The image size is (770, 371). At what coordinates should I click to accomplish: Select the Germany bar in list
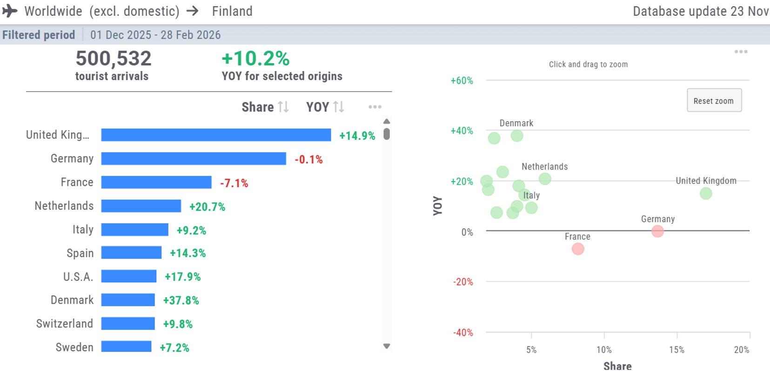[194, 159]
